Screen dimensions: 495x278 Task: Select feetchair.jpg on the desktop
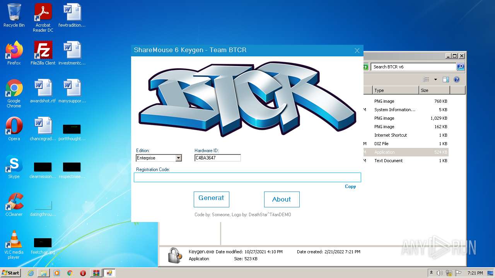[43, 246]
